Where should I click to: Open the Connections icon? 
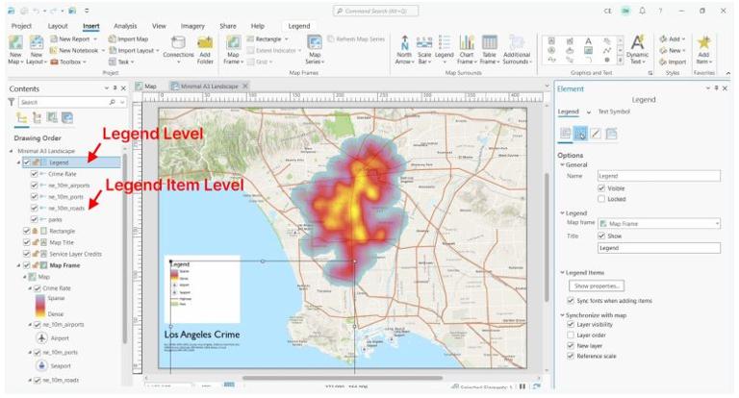(178, 43)
